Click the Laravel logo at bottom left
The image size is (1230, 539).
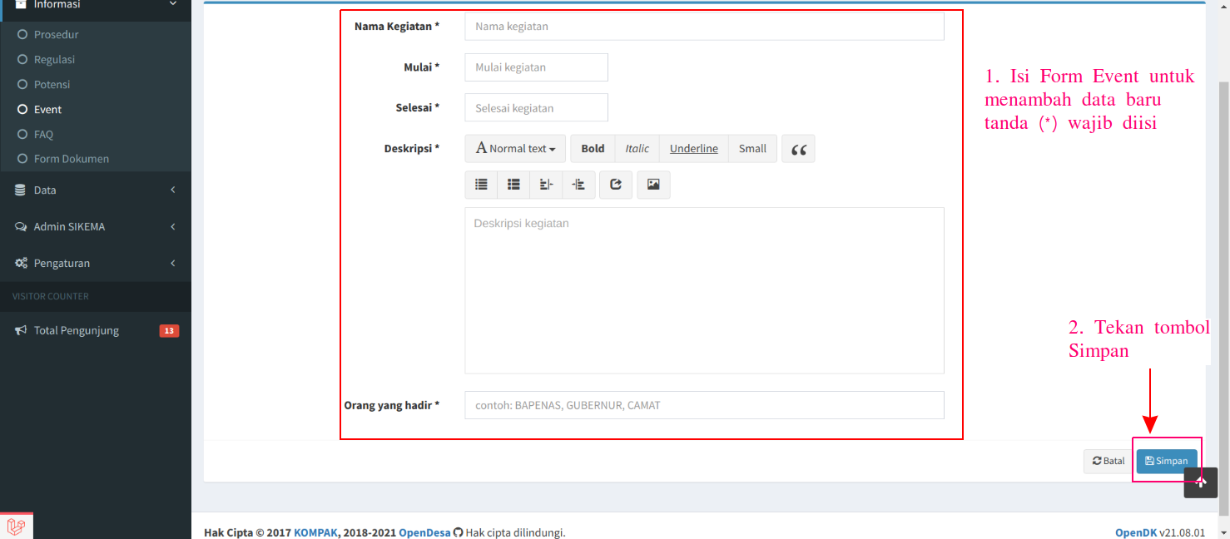pyautogui.click(x=17, y=524)
